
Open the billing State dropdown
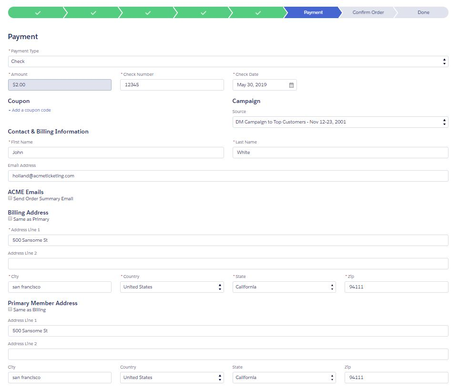pos(332,287)
